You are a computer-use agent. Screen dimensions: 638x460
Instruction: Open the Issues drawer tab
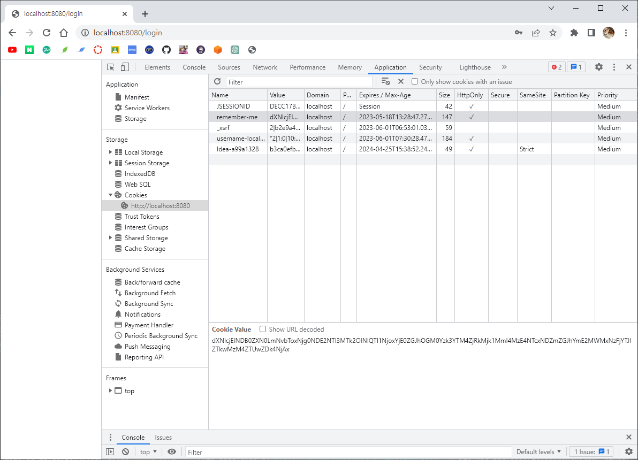163,437
